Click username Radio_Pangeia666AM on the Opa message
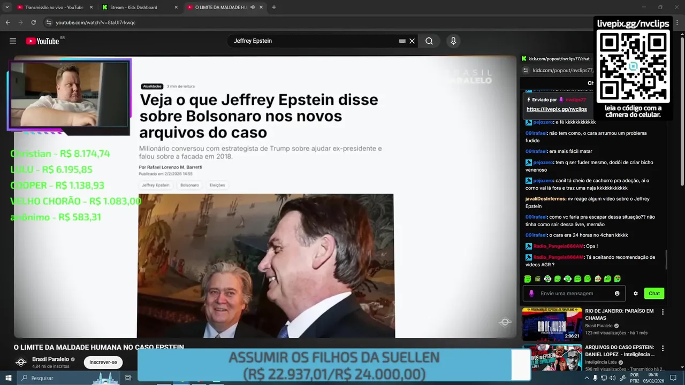The height and width of the screenshot is (385, 685). (558, 247)
